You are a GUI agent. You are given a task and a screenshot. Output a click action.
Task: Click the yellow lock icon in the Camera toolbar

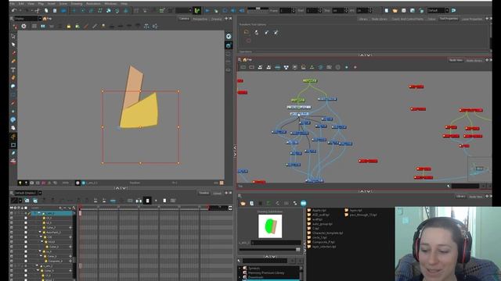[x=69, y=27]
